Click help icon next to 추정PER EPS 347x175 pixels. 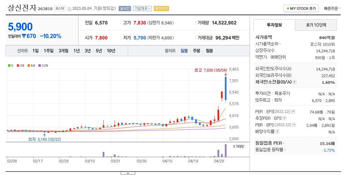point(285,118)
